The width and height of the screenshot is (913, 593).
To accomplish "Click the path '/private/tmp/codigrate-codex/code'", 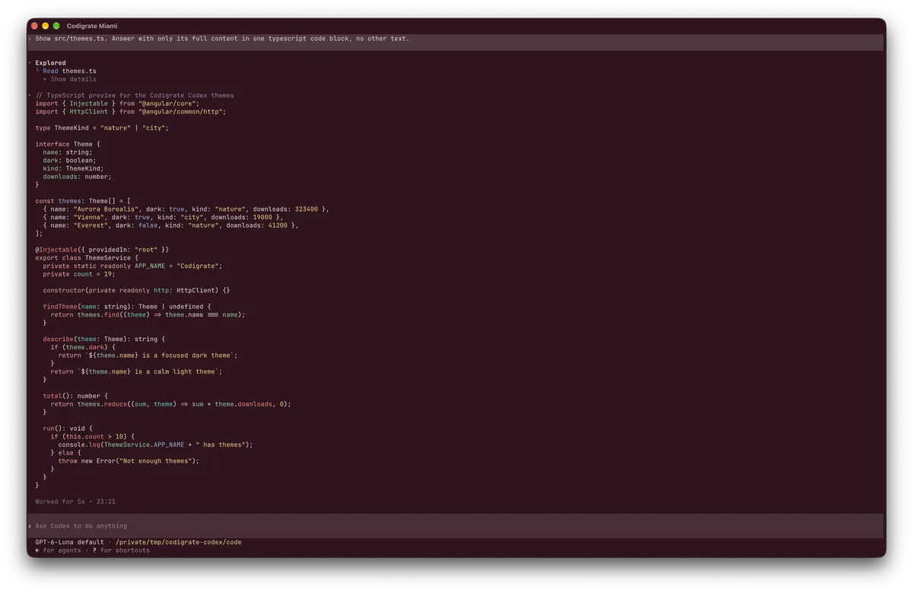I will pyautogui.click(x=178, y=543).
